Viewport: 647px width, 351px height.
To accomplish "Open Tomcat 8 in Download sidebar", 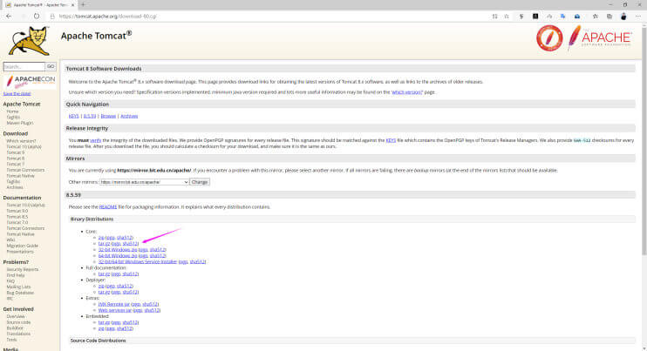I will coord(16,159).
